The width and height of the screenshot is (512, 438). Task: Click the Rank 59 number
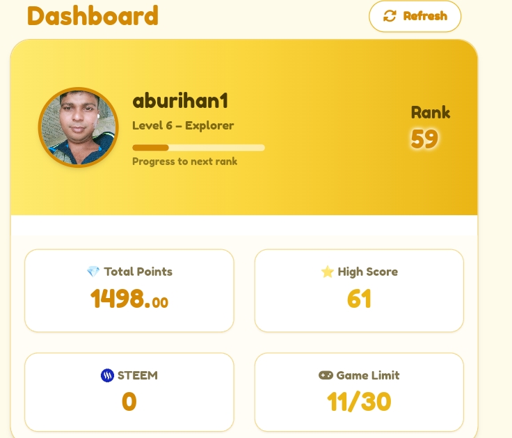424,139
